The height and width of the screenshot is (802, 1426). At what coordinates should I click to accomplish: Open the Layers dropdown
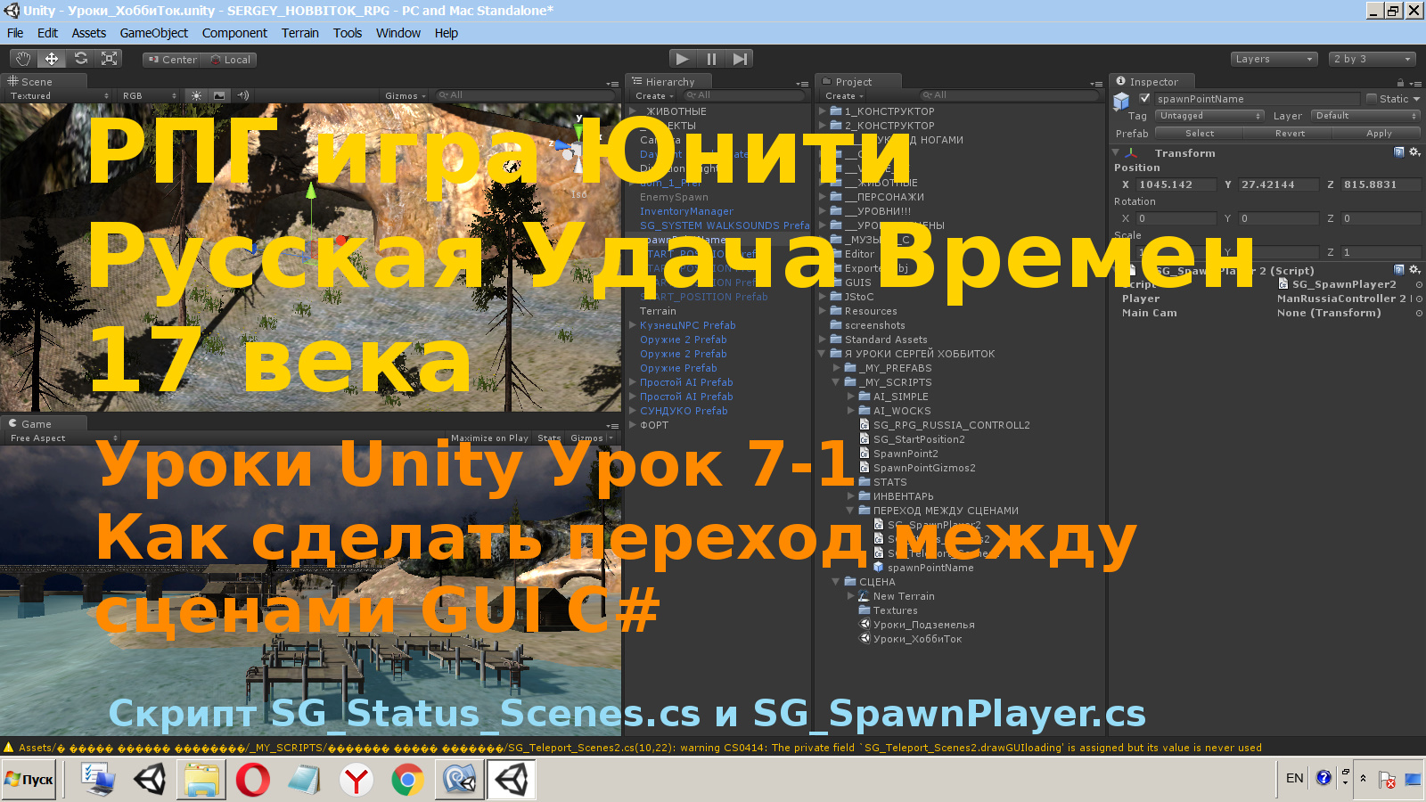(x=1274, y=59)
